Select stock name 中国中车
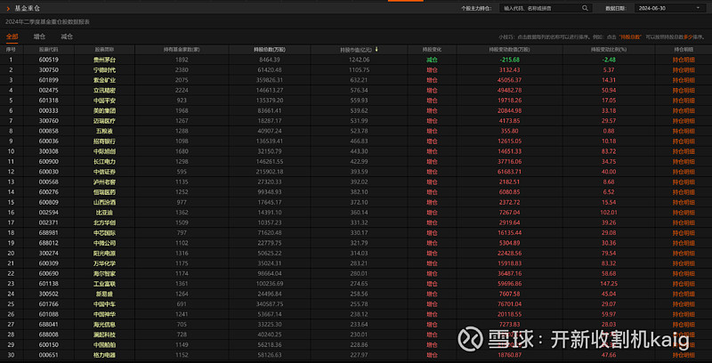This screenshot has height=363, width=712. [104, 304]
